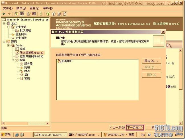Collapse the 企业策略 node expander
The image size is (185, 139).
(x=8, y=27)
